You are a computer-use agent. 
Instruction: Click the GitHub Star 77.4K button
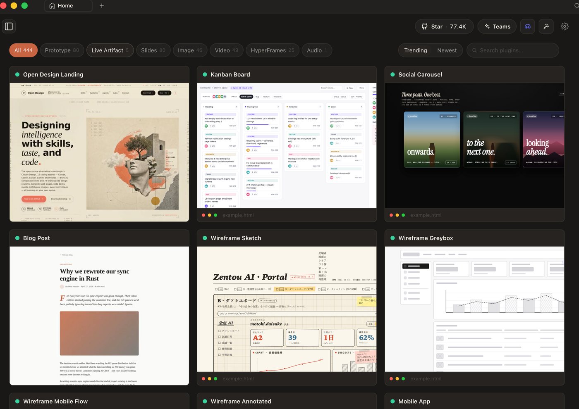[444, 26]
